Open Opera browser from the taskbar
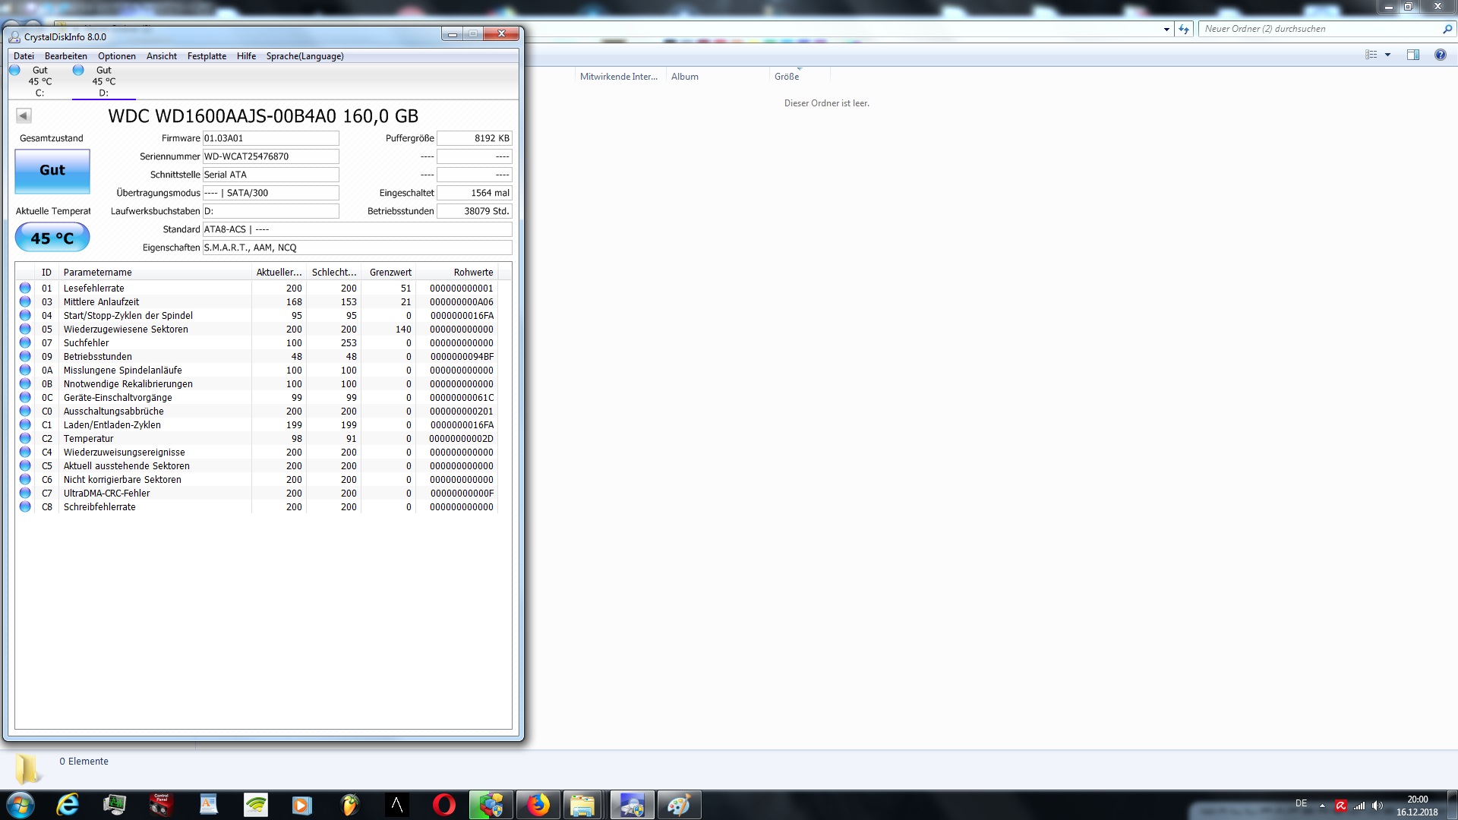Screen dimensions: 1458x820 (x=444, y=805)
